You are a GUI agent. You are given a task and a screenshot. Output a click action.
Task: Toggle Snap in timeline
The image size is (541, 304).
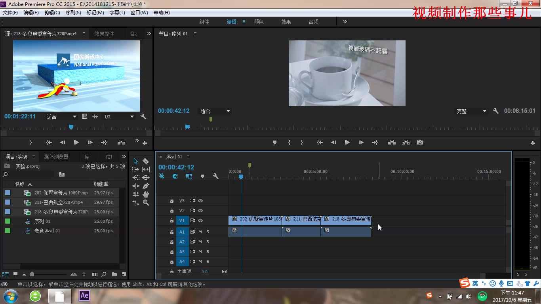[175, 176]
